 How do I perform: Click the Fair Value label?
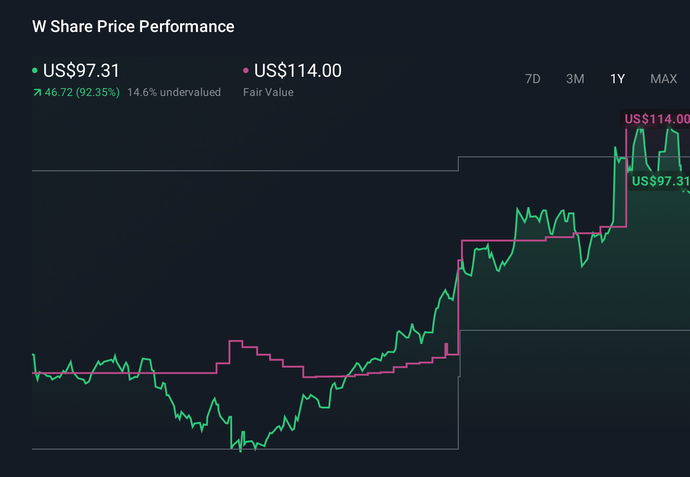coord(269,92)
